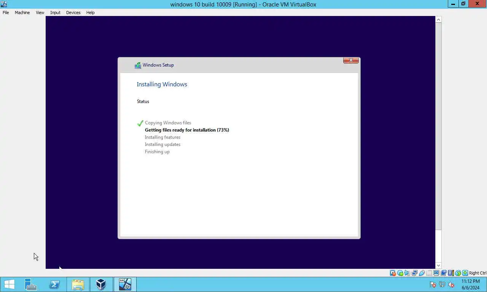Open the Devices menu
Image resolution: width=487 pixels, height=292 pixels.
tap(73, 13)
